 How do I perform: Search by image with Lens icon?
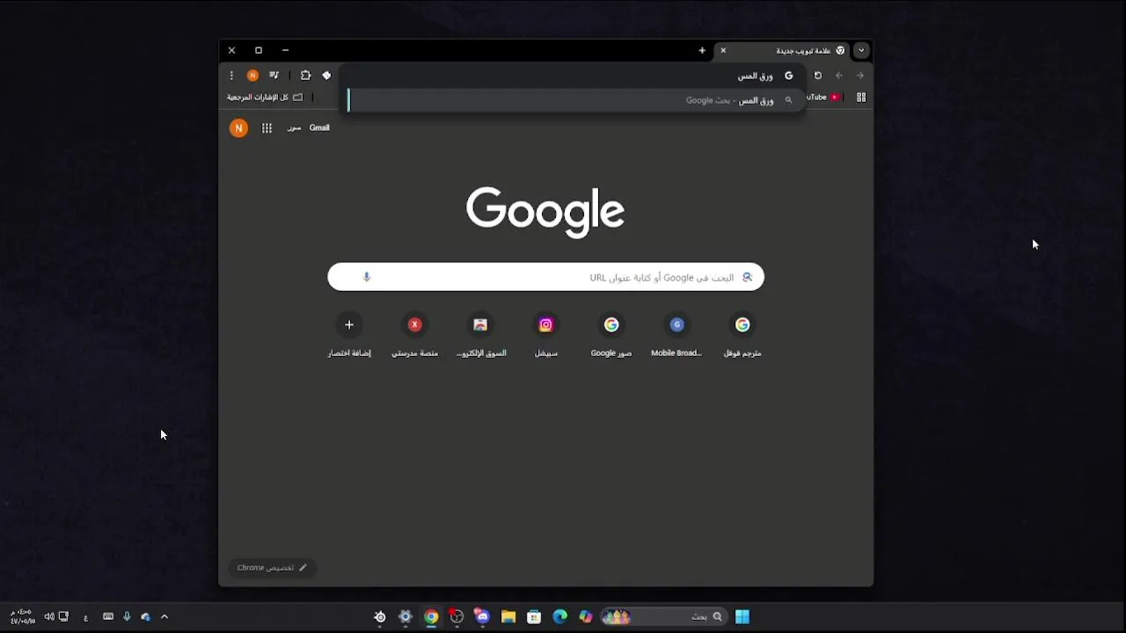[747, 277]
